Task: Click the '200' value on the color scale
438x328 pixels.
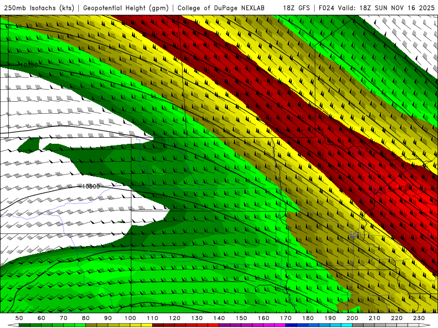Action: pyautogui.click(x=352, y=318)
